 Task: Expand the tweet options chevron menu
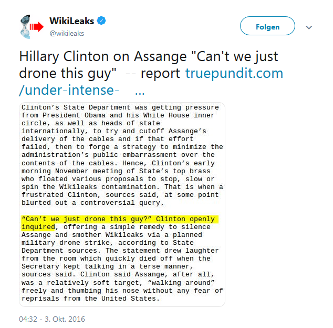(x=309, y=27)
